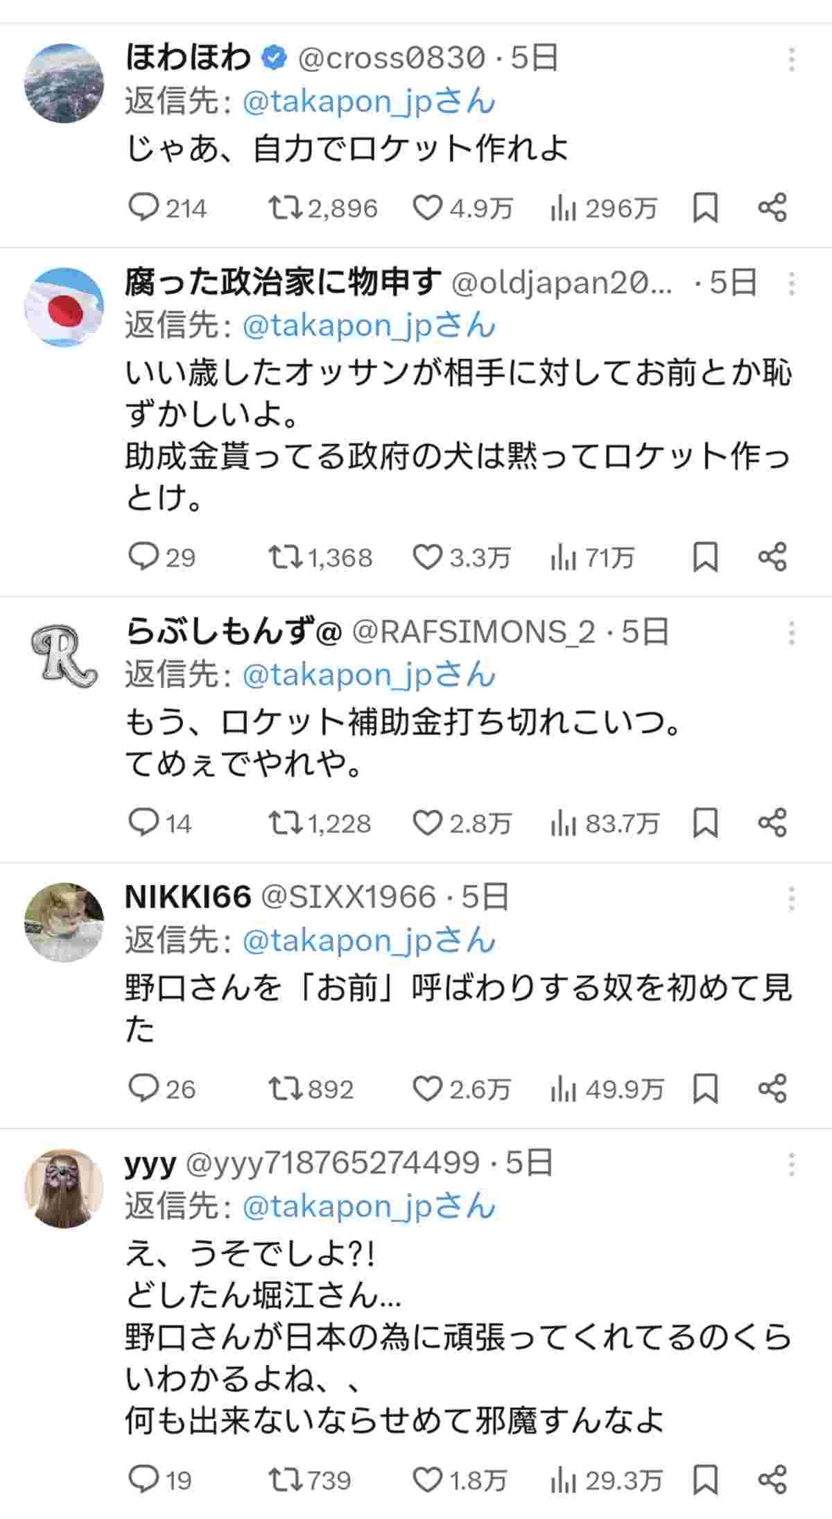Open the cat avatar of NIKKI66
Viewport: 832px width, 1519px height.
(x=64, y=922)
